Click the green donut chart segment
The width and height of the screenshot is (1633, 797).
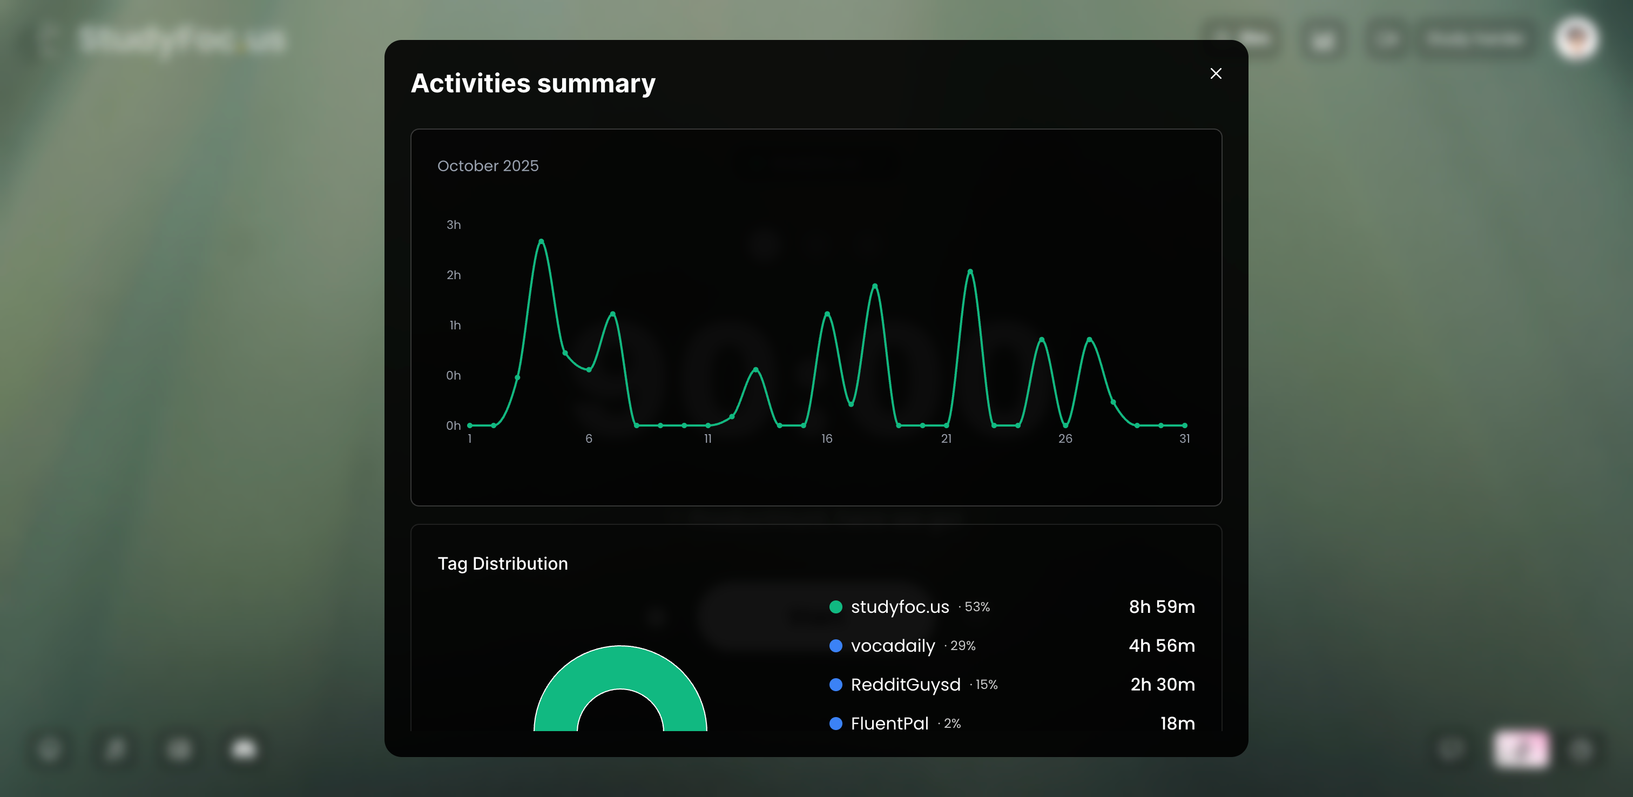tap(620, 667)
